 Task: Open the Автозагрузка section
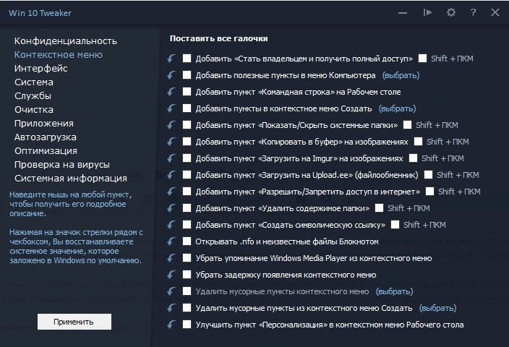coord(45,137)
